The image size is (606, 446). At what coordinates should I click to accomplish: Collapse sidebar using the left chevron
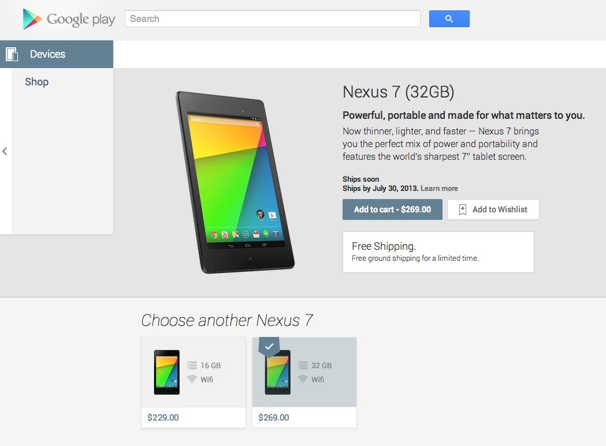(5, 151)
